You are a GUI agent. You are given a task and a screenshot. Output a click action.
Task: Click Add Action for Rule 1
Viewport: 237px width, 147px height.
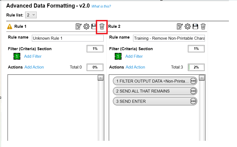[34, 67]
